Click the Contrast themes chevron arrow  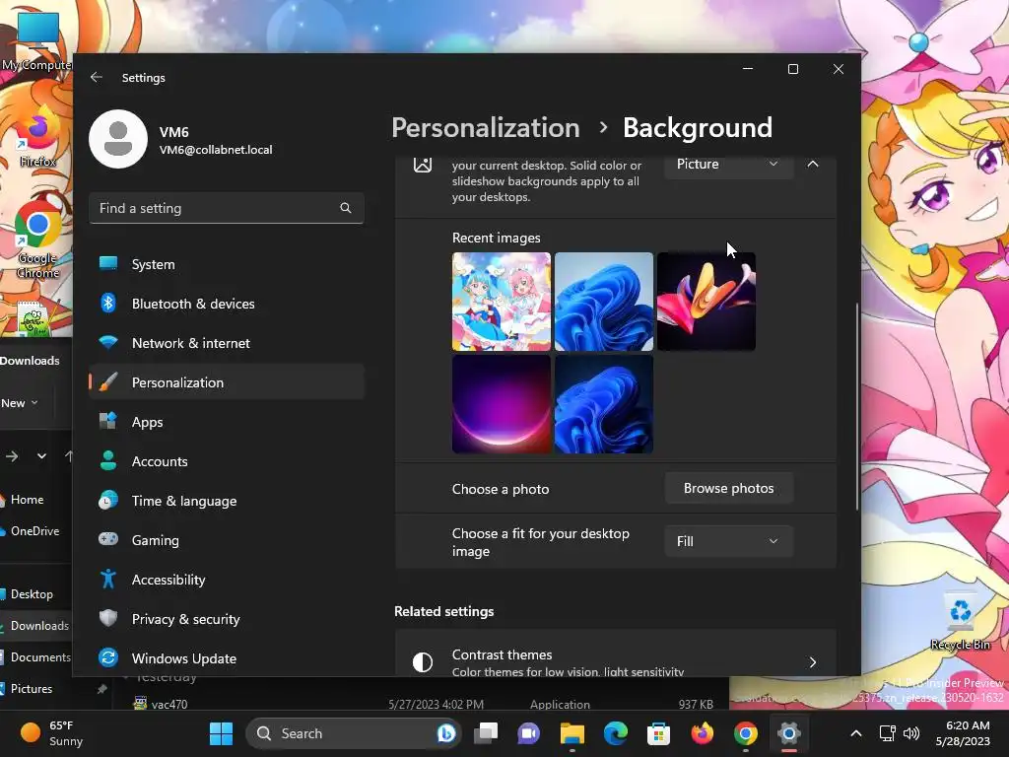tap(813, 662)
